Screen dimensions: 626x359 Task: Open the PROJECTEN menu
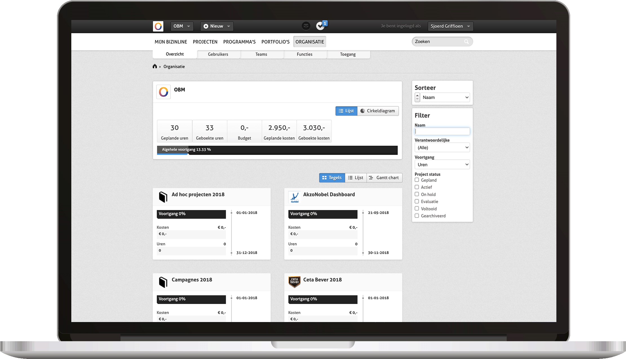coord(205,42)
